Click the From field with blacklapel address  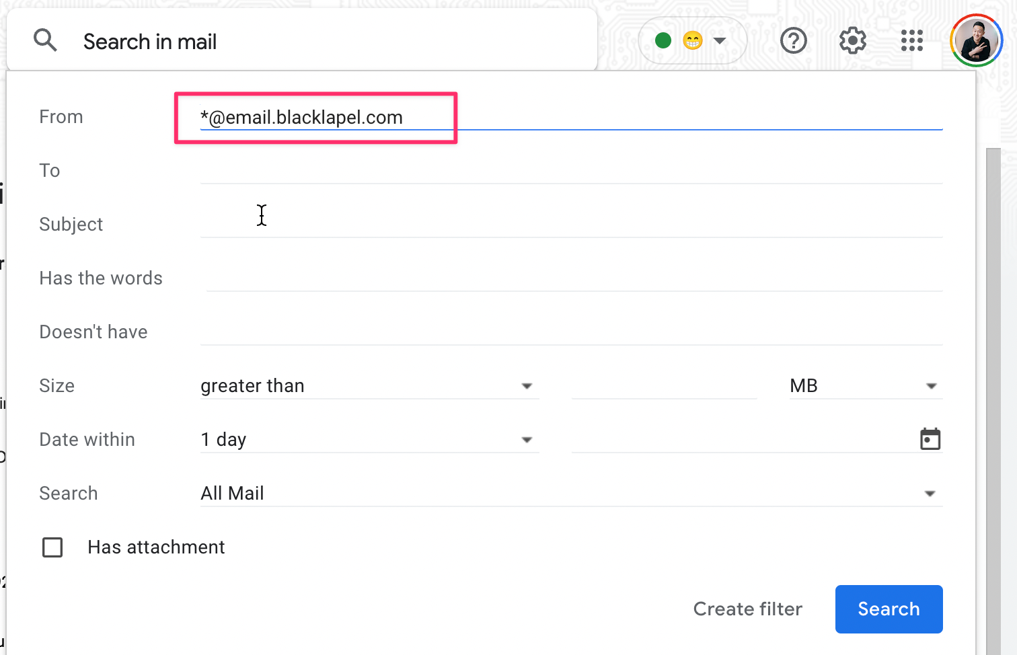click(571, 117)
